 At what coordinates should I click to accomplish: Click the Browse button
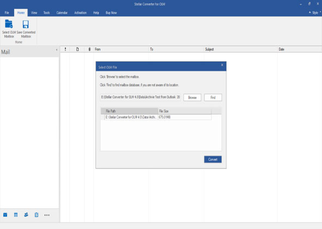pyautogui.click(x=192, y=97)
